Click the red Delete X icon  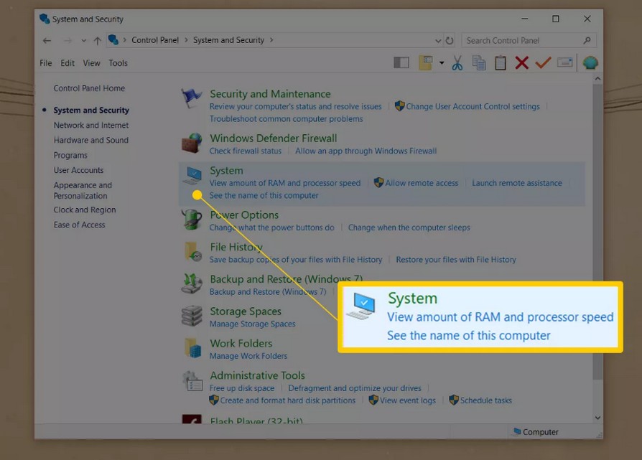click(x=521, y=62)
